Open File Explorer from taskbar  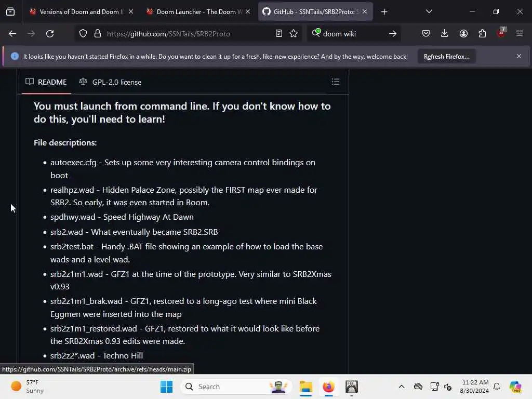(x=305, y=387)
